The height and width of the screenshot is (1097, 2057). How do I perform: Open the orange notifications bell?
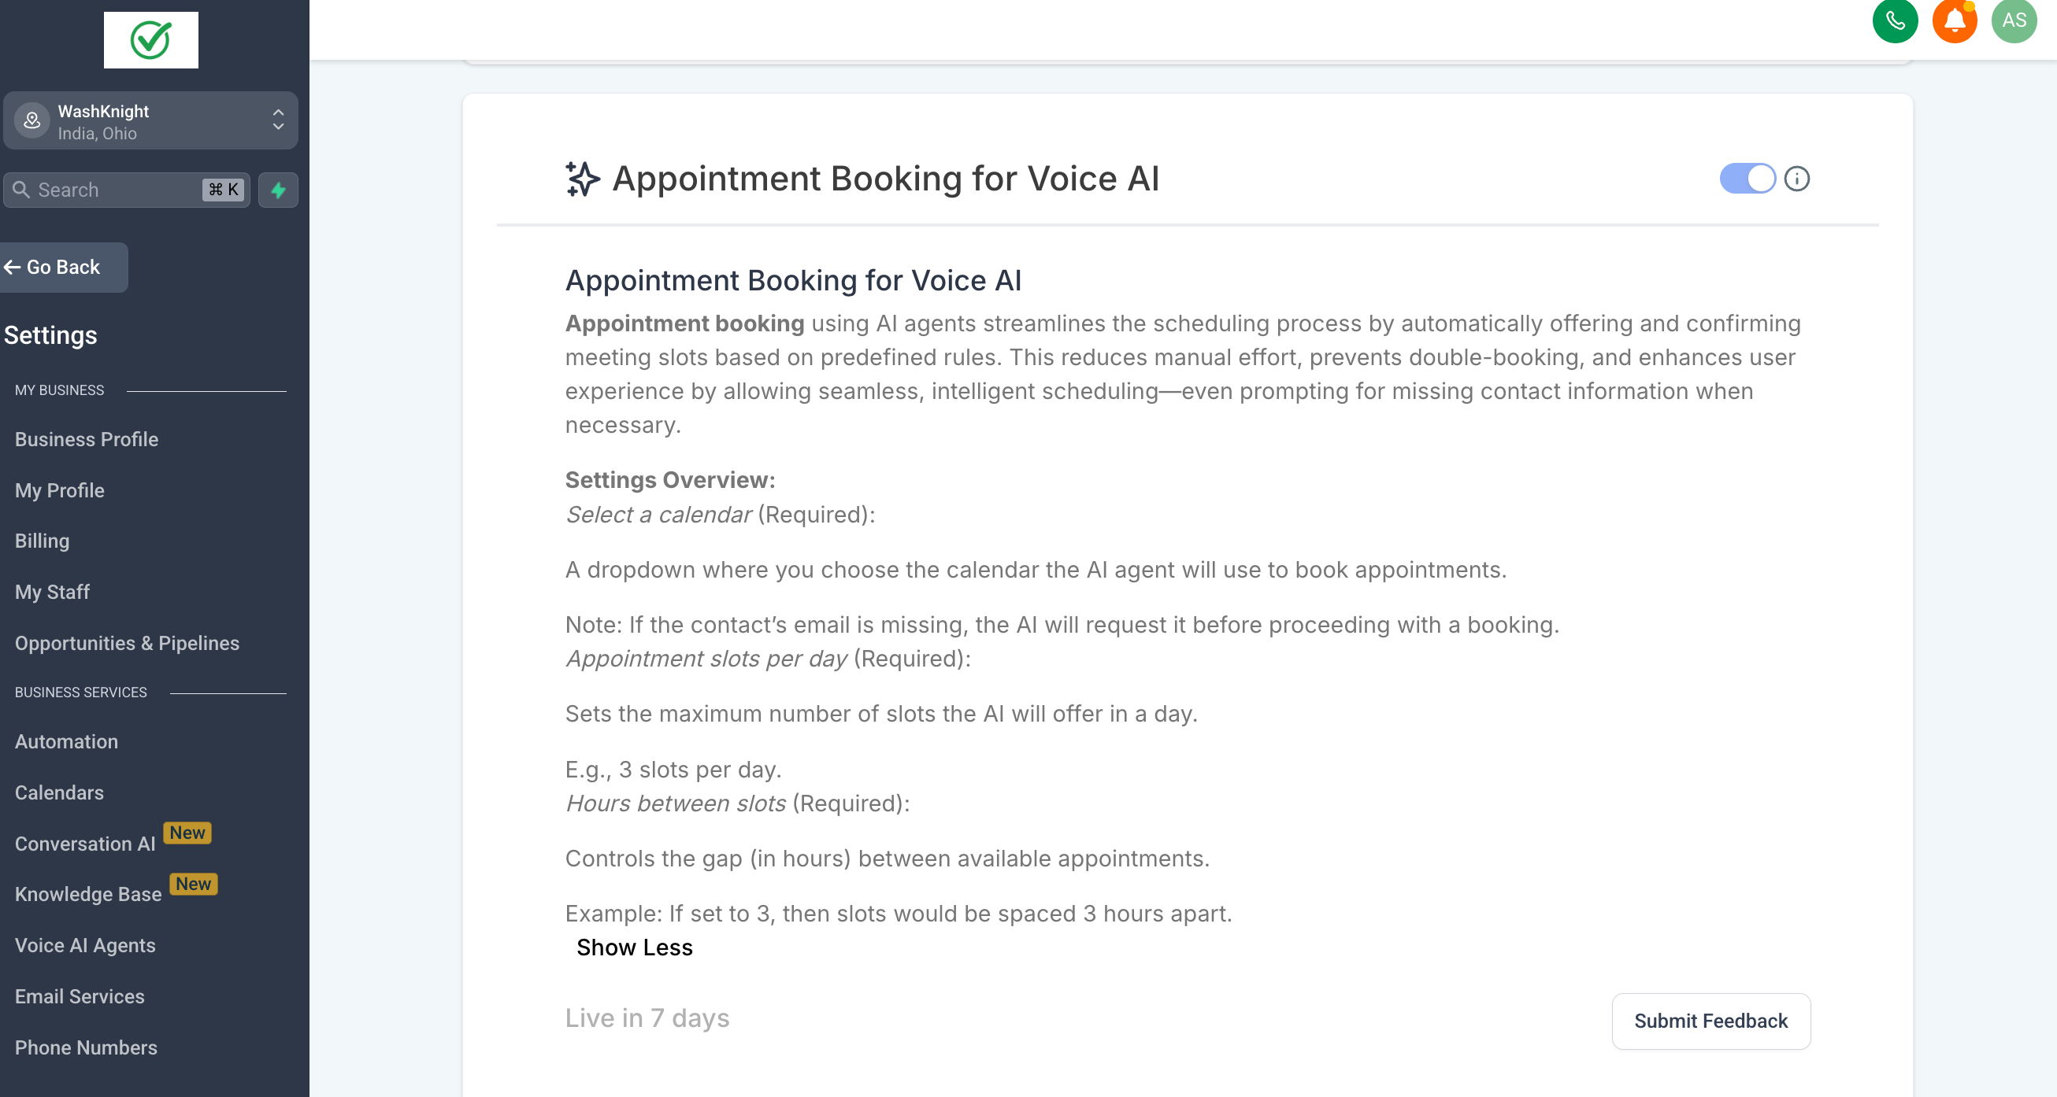coord(1953,20)
